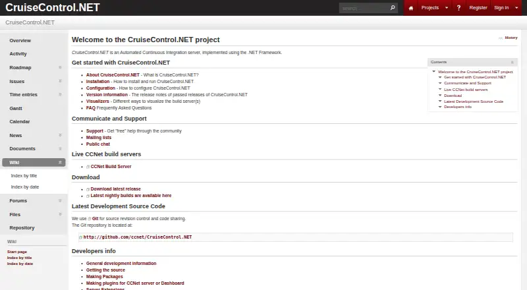Open the Getting the source link

coord(105,270)
